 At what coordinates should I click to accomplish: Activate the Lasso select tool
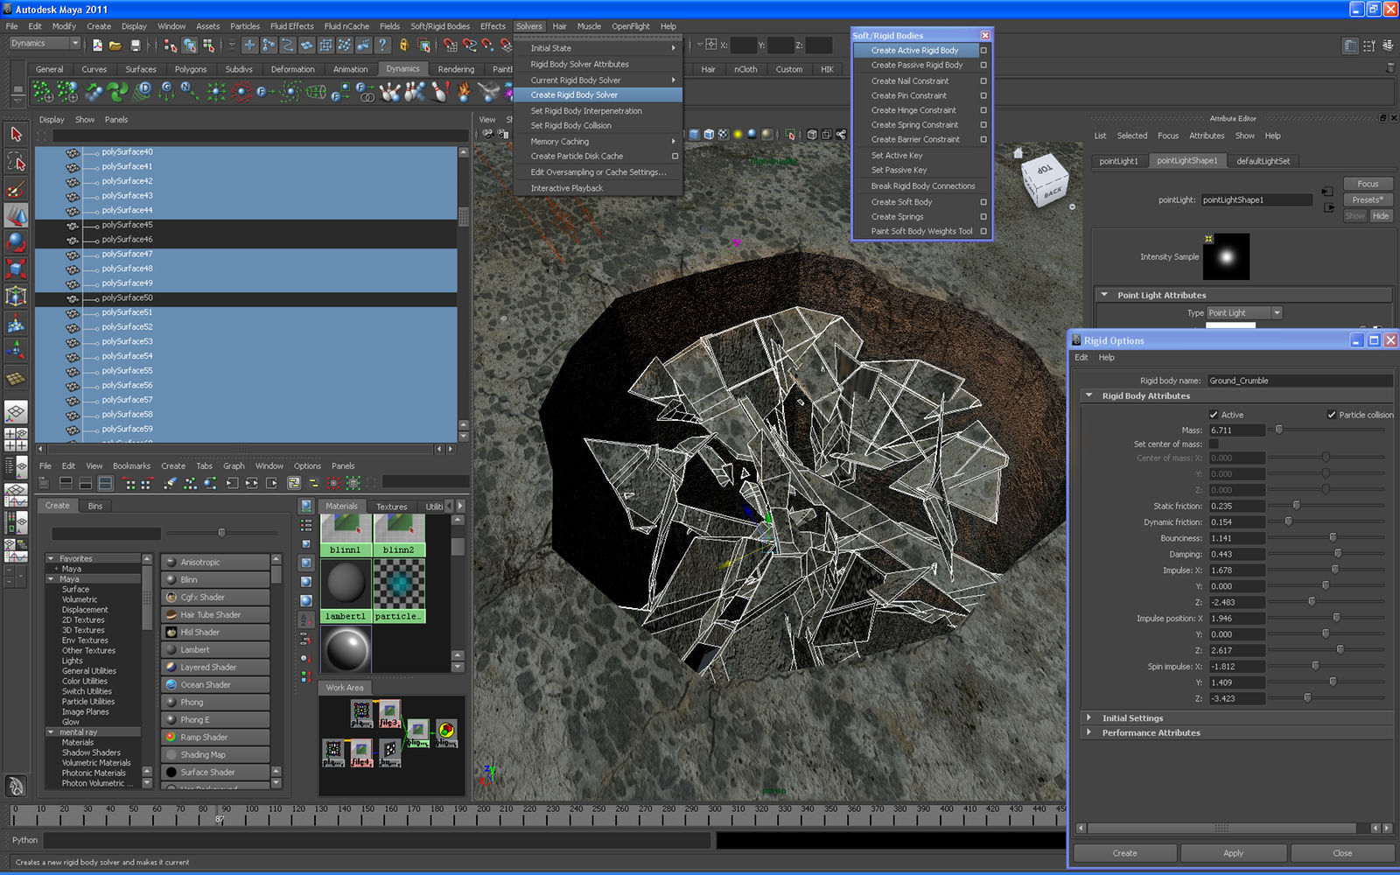coord(16,161)
